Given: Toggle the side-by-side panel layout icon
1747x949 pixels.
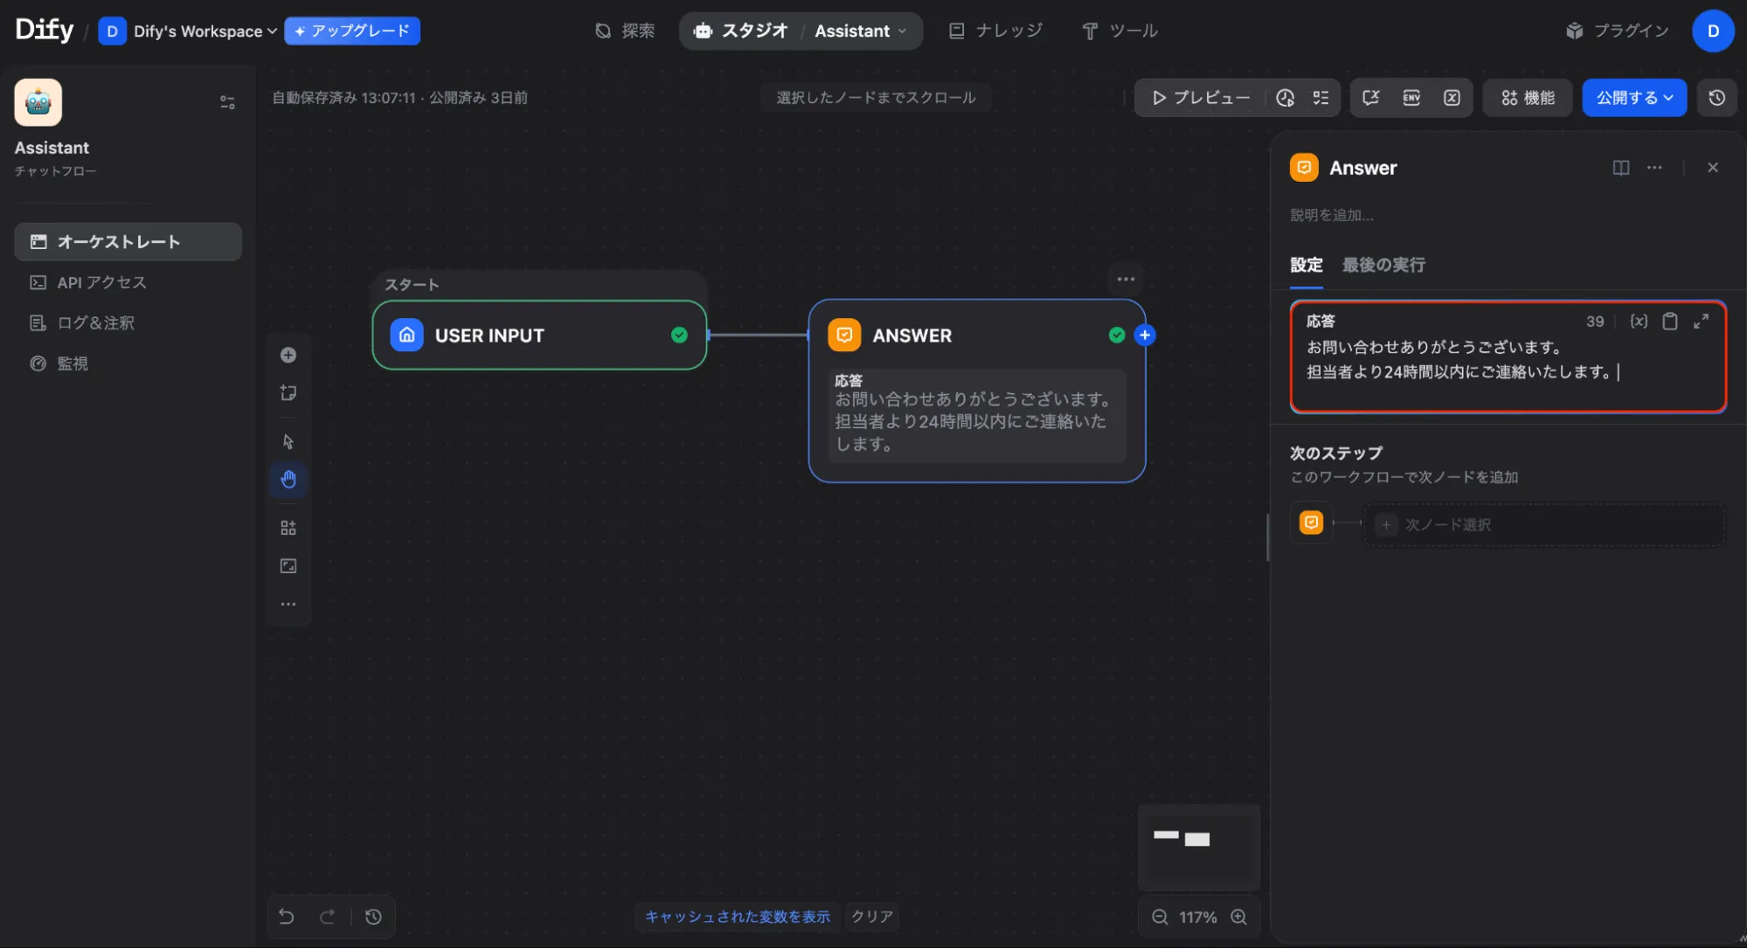Looking at the screenshot, I should click(1620, 168).
